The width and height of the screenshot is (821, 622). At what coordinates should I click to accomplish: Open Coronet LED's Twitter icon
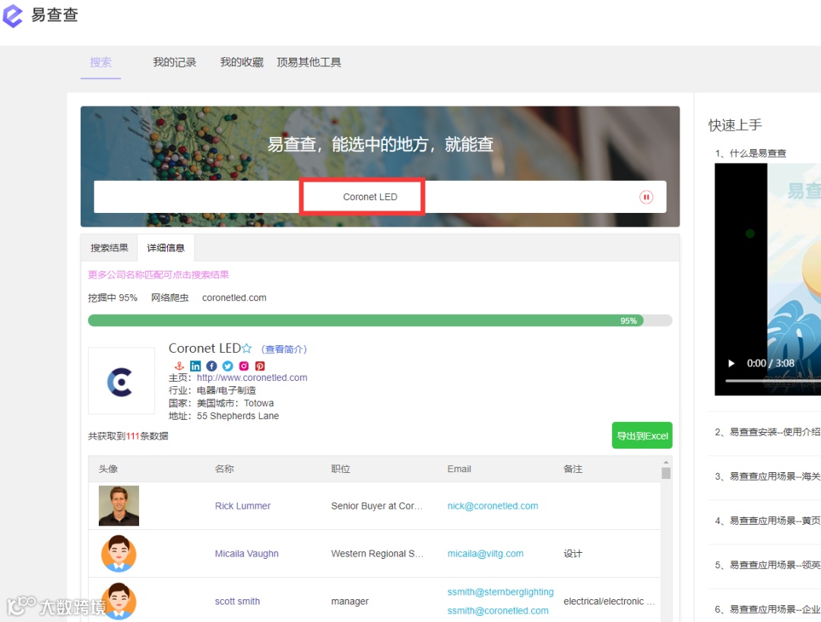pos(228,366)
